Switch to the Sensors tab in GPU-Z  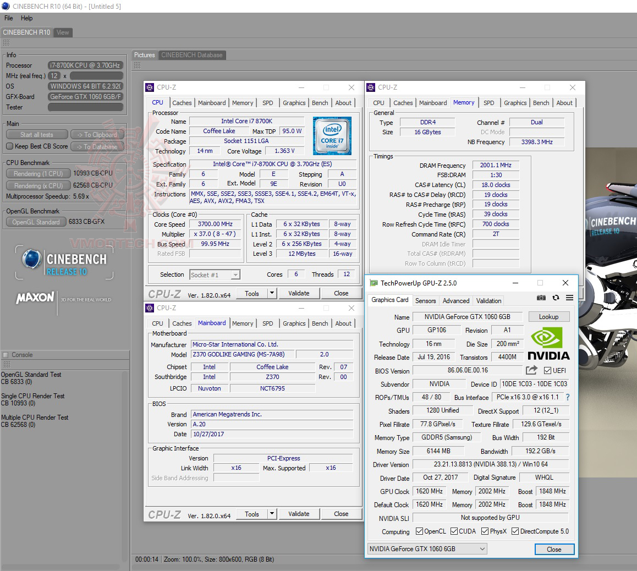(426, 301)
